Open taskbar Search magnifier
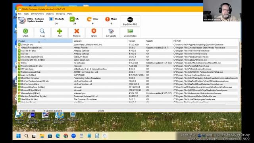Screen dimensions: 254x143 tap(26, 136)
